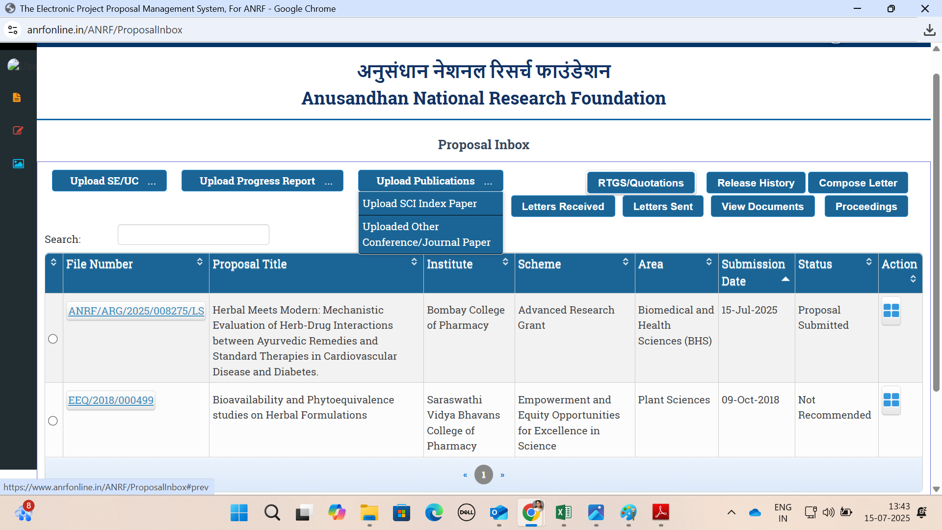Choose Uploaded Other Conference/Journal Paper option
The height and width of the screenshot is (530, 942).
pos(426,235)
